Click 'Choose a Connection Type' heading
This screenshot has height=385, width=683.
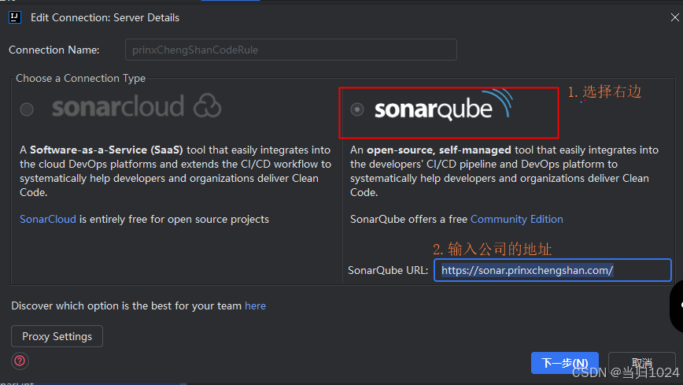[x=80, y=79]
